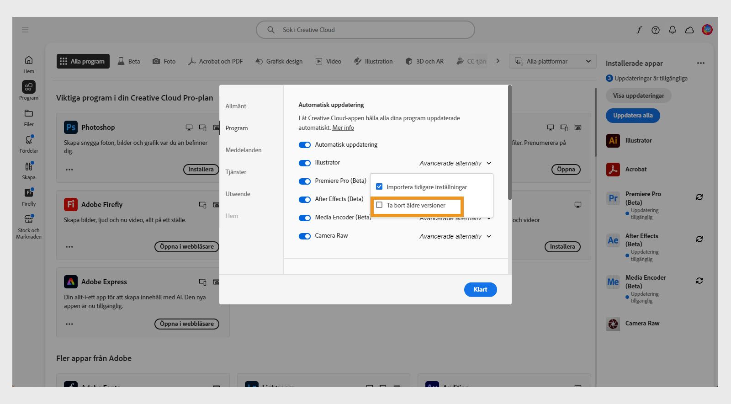Open the fonts 'f' icon in header
The image size is (731, 404).
click(639, 30)
